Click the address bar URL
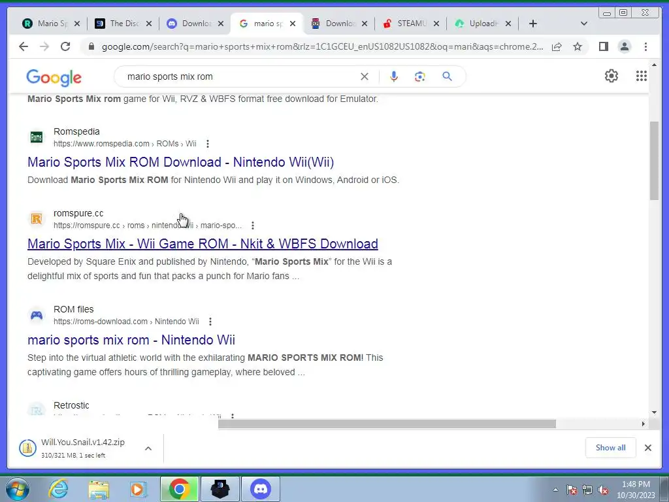 pyautogui.click(x=322, y=46)
